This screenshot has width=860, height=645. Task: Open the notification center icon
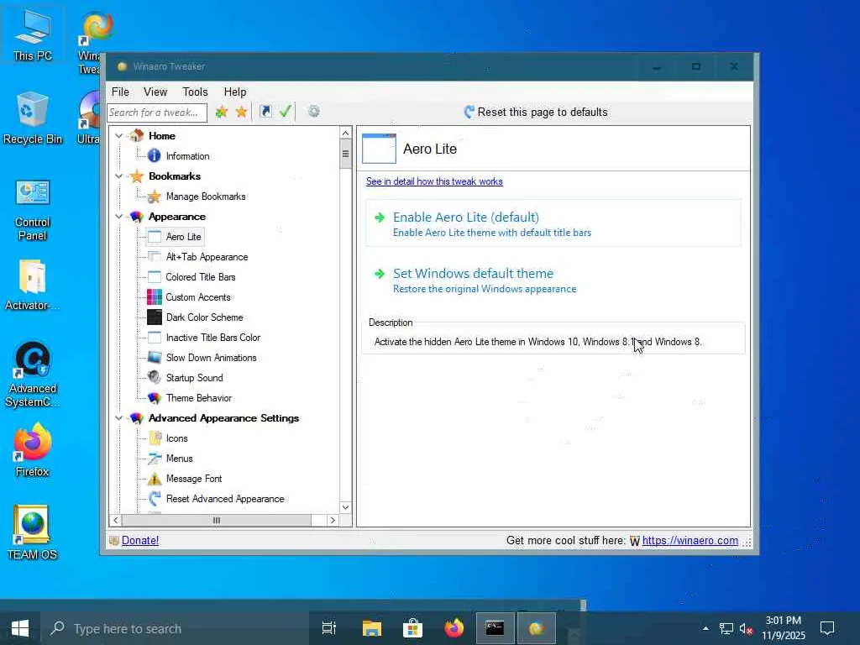coord(827,628)
